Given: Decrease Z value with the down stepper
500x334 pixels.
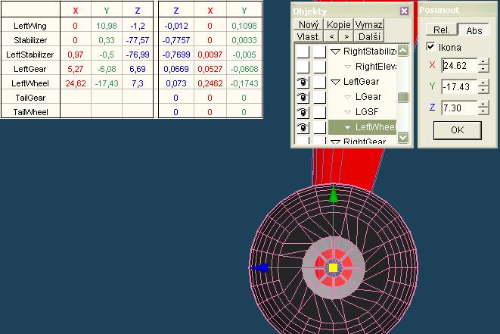Looking at the screenshot, I should point(483,111).
